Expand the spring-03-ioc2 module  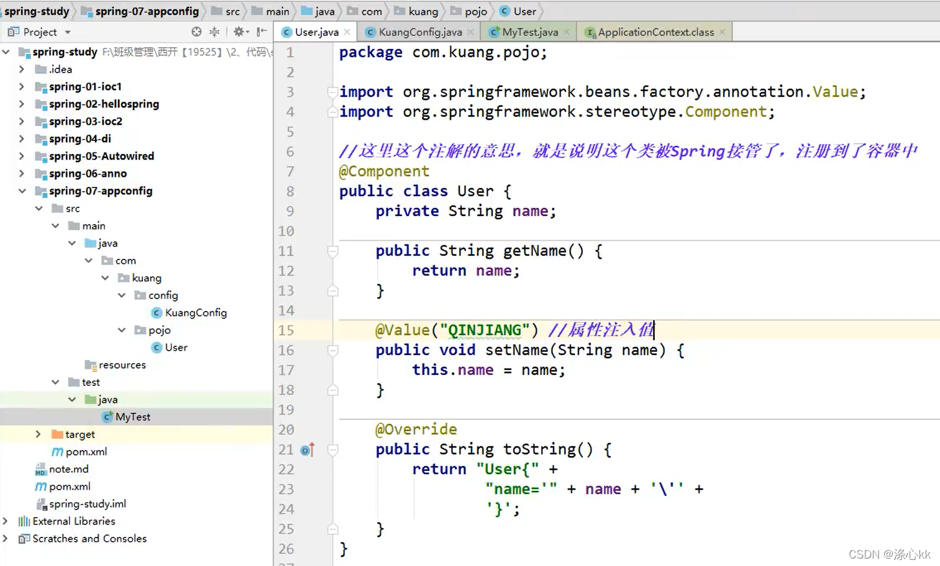click(x=22, y=122)
